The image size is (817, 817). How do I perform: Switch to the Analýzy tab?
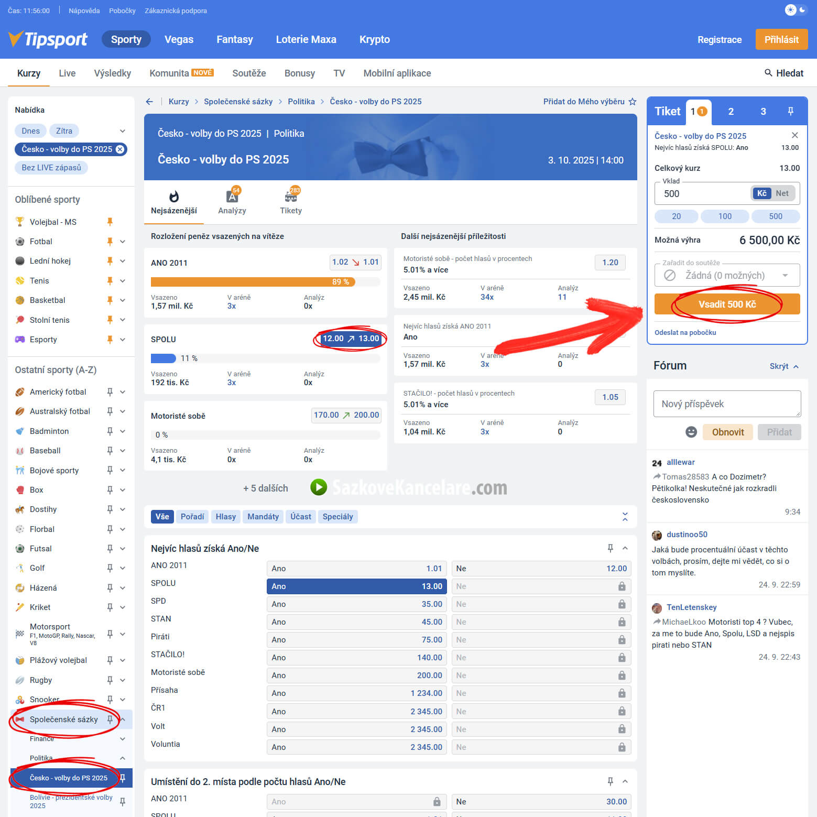pos(232,202)
